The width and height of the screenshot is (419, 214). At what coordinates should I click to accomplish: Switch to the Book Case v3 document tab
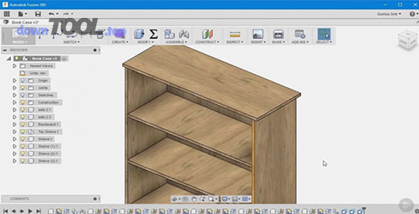[x=25, y=22]
